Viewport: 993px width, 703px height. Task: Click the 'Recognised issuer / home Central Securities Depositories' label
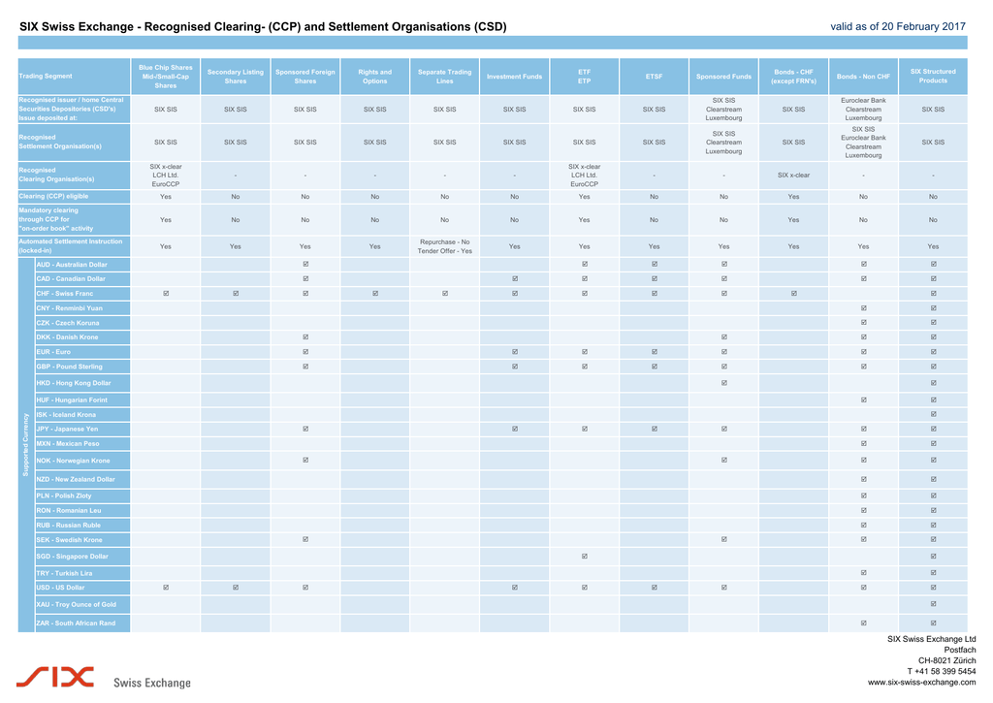(x=74, y=109)
